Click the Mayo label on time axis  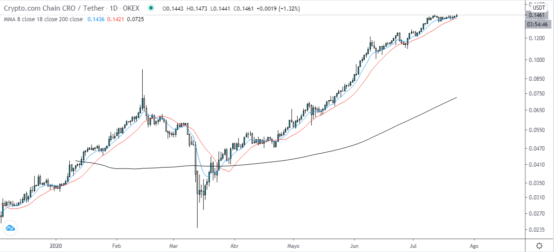(x=293, y=245)
